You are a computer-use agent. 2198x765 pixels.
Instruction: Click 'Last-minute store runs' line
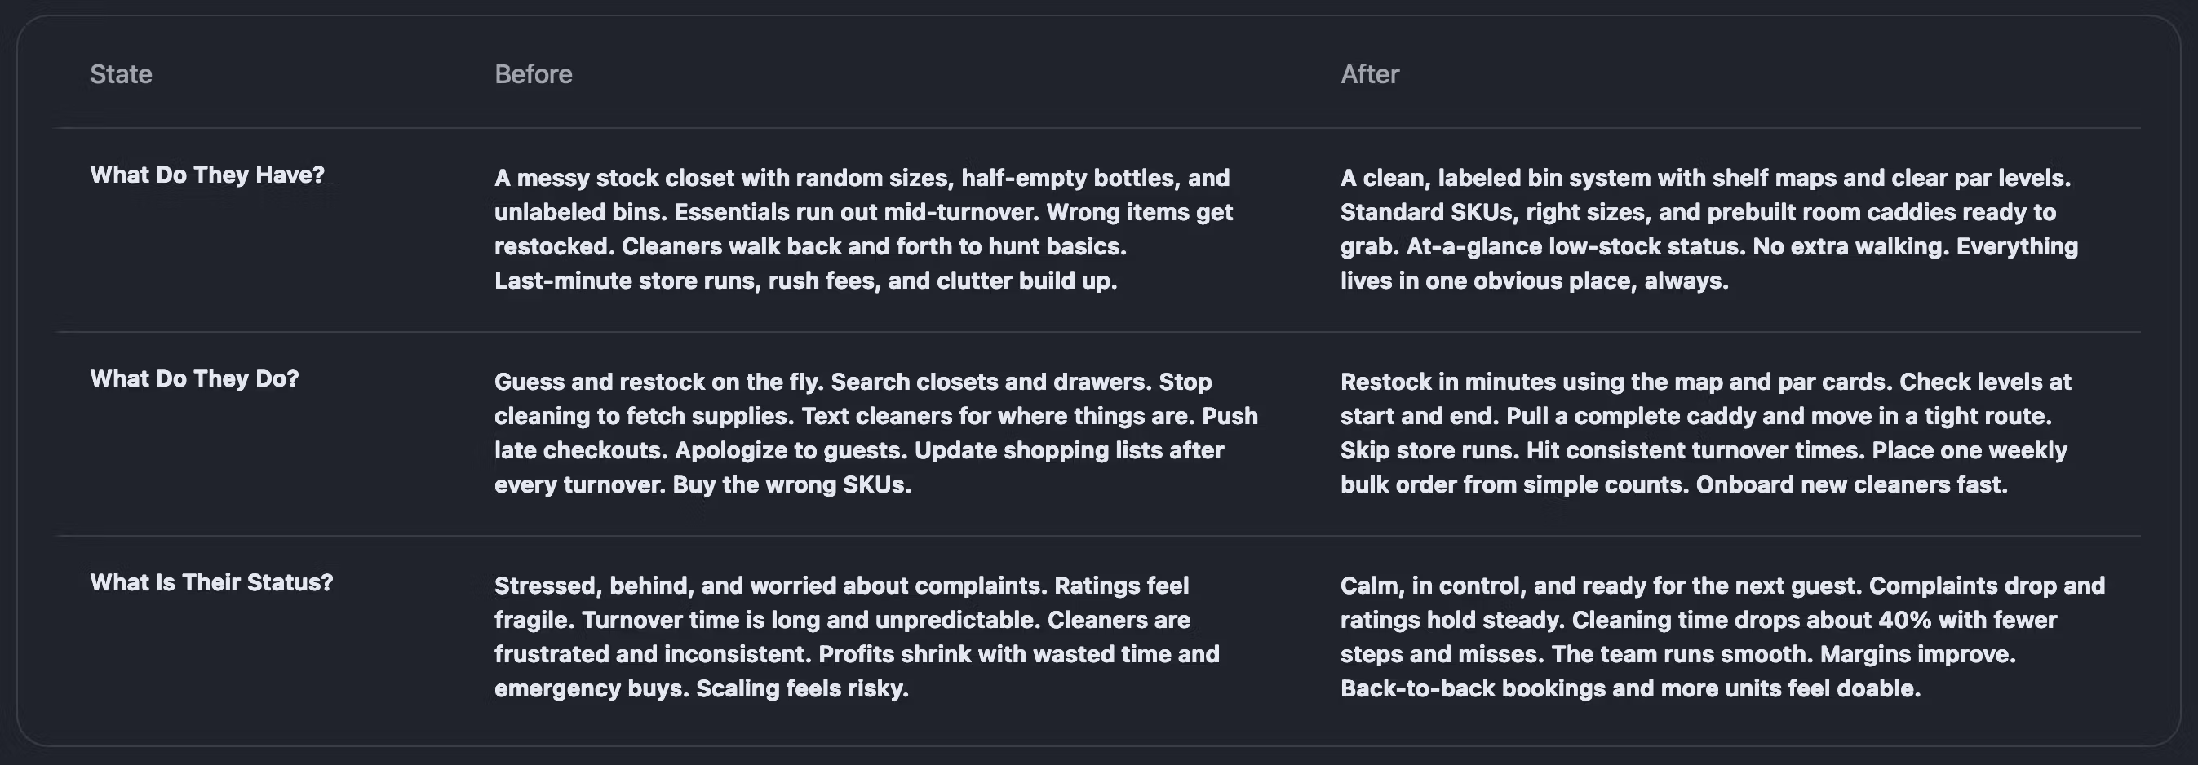tap(804, 281)
